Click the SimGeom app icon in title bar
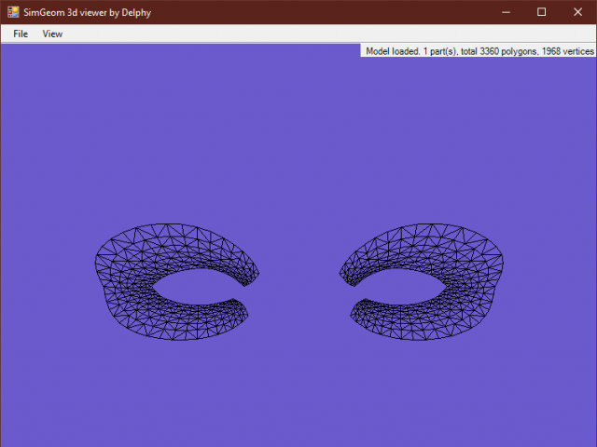Viewport: 597px width, 447px height. [13, 11]
